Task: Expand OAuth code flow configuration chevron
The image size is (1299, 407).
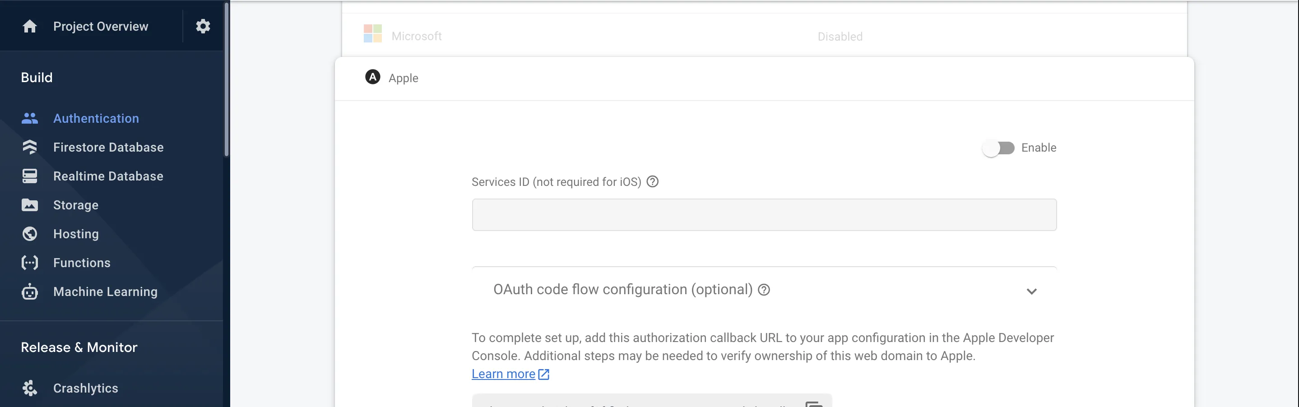Action: point(1031,291)
